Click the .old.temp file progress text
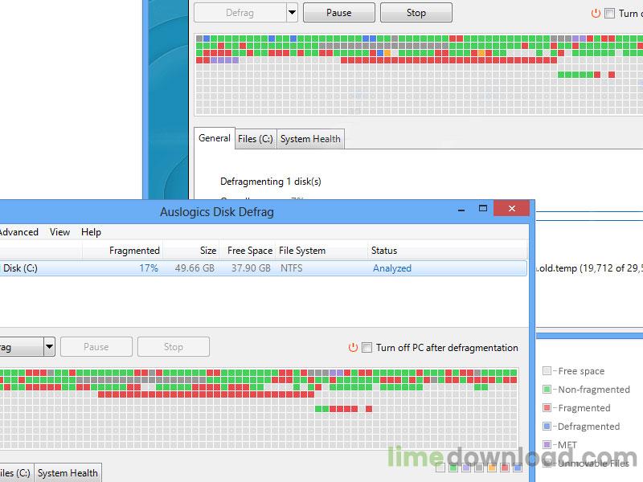Image resolution: width=643 pixels, height=482 pixels. [590, 268]
